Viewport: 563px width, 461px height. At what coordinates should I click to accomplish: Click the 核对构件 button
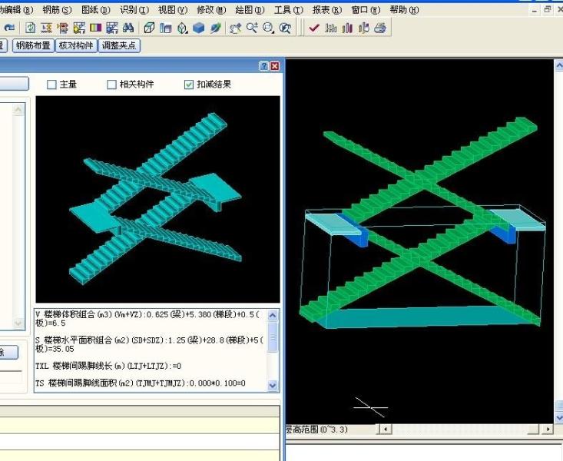[76, 45]
